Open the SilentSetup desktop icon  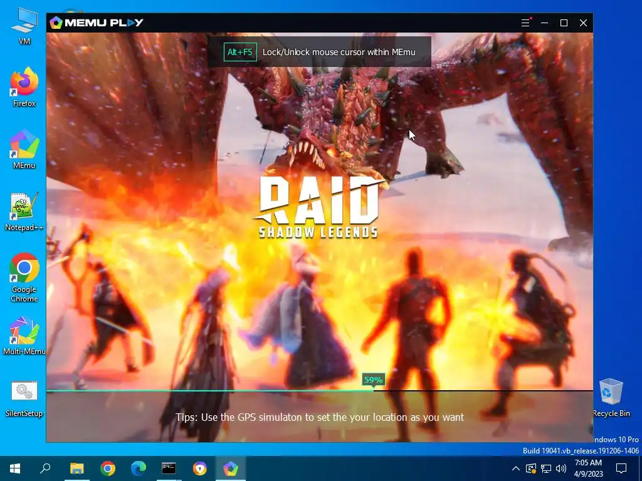click(24, 399)
